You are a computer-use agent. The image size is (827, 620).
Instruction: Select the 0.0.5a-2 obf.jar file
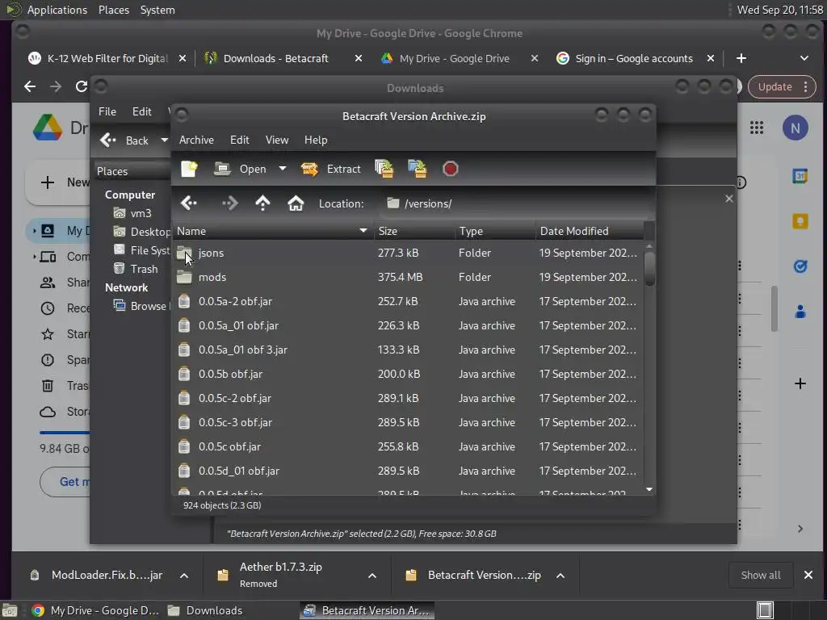[408, 302]
